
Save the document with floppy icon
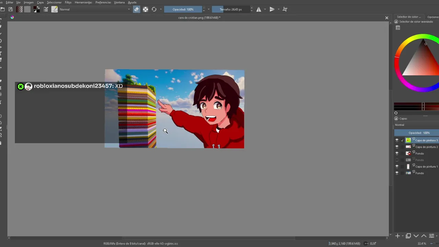tap(10, 9)
